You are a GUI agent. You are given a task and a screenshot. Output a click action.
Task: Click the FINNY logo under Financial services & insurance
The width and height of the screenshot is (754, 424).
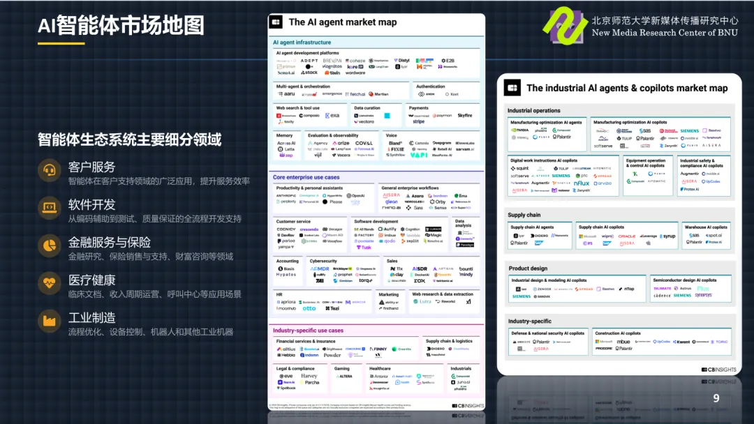coord(378,349)
